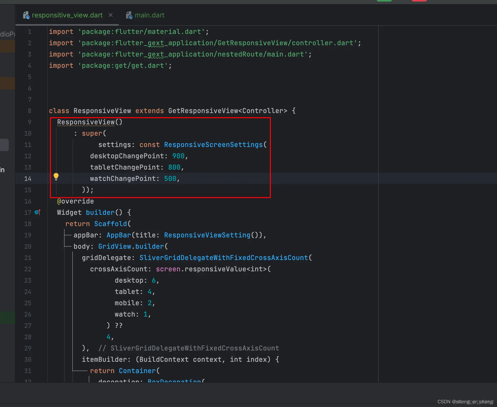Viewport: 497px width, 407px height.
Task: Place cursor on tabletChangePoint value 800
Action: click(x=174, y=167)
